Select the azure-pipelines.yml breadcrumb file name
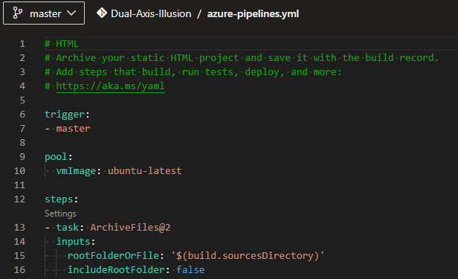458x279 pixels. (x=253, y=13)
